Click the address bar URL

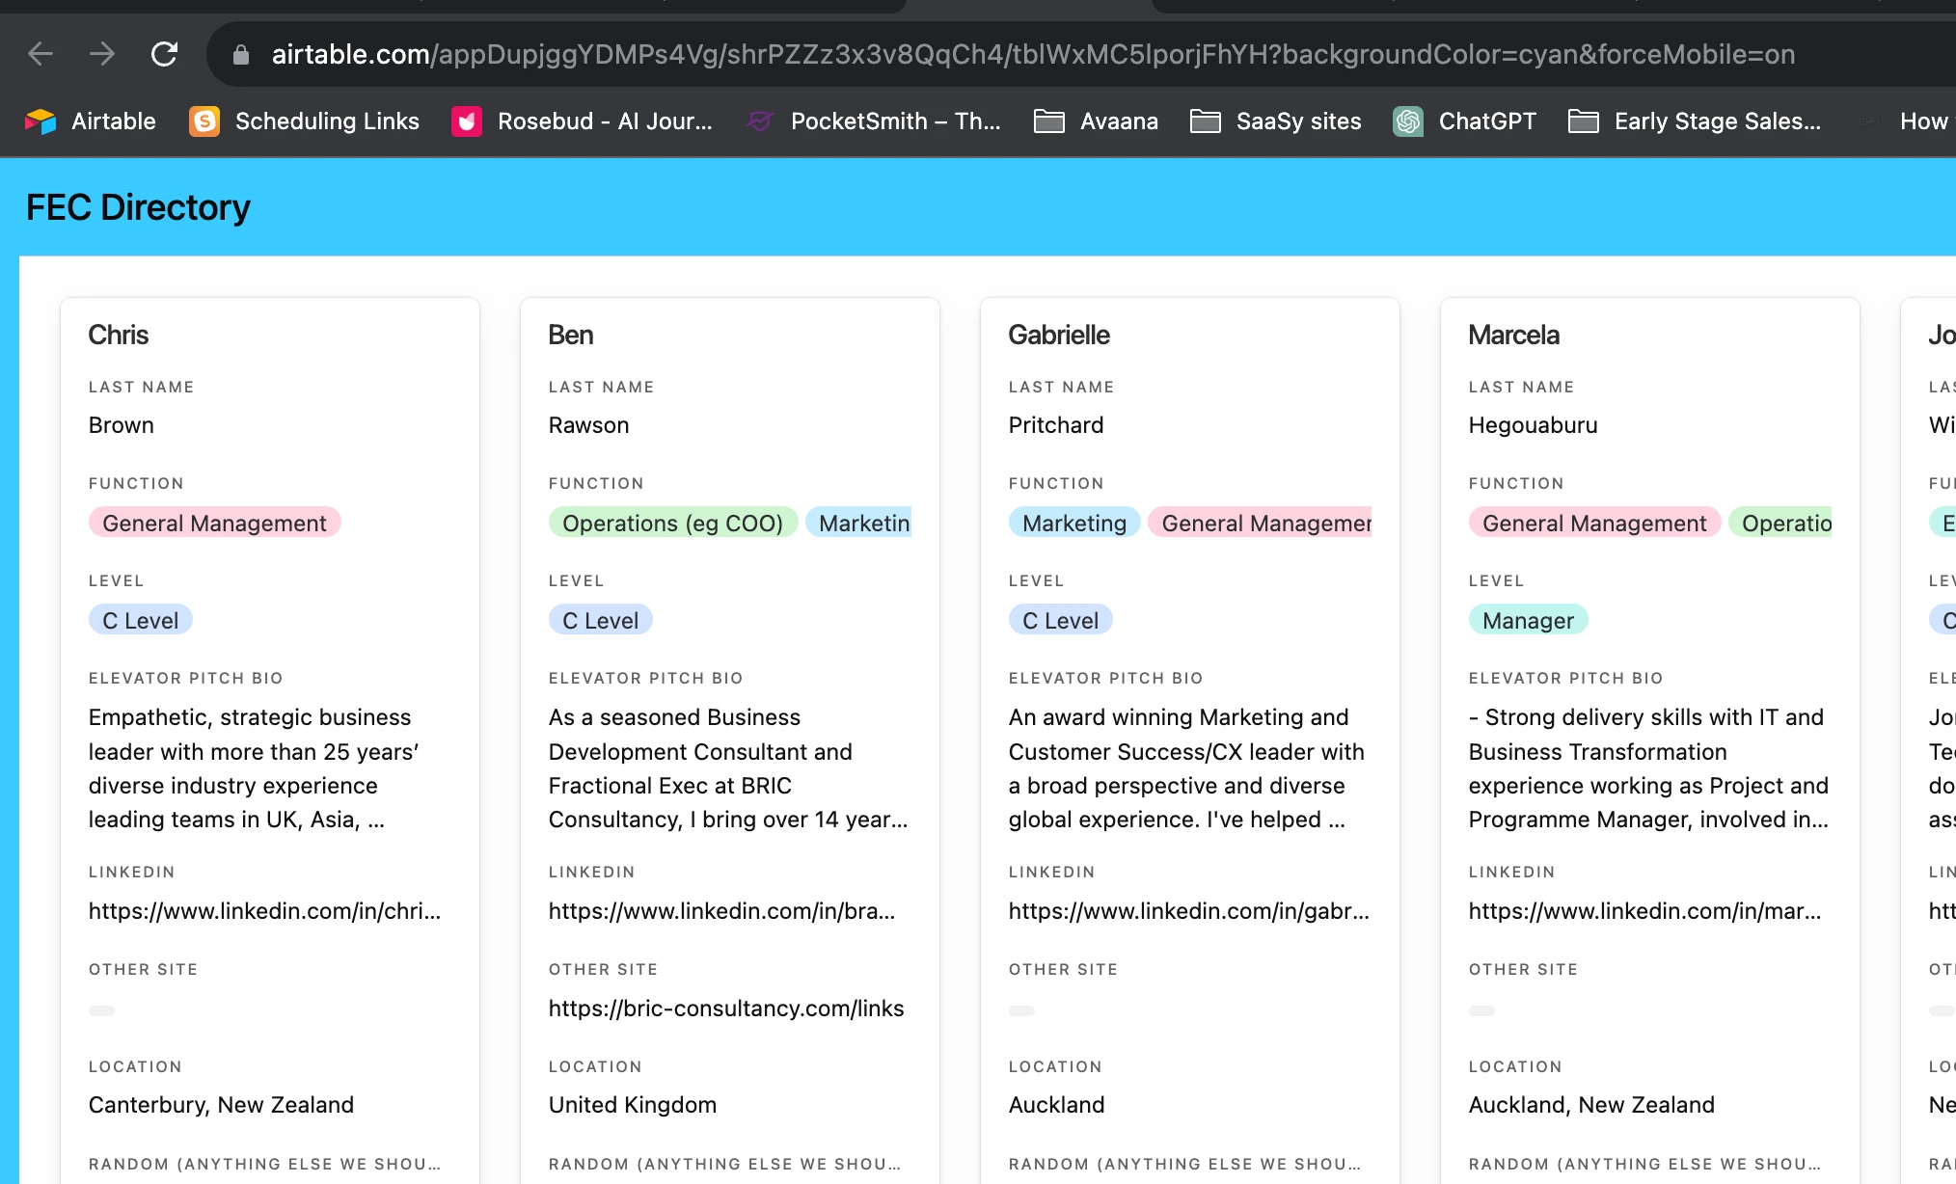tap(1032, 55)
